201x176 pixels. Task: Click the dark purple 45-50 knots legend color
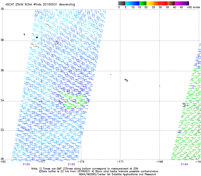pyautogui.click(x=185, y=3)
